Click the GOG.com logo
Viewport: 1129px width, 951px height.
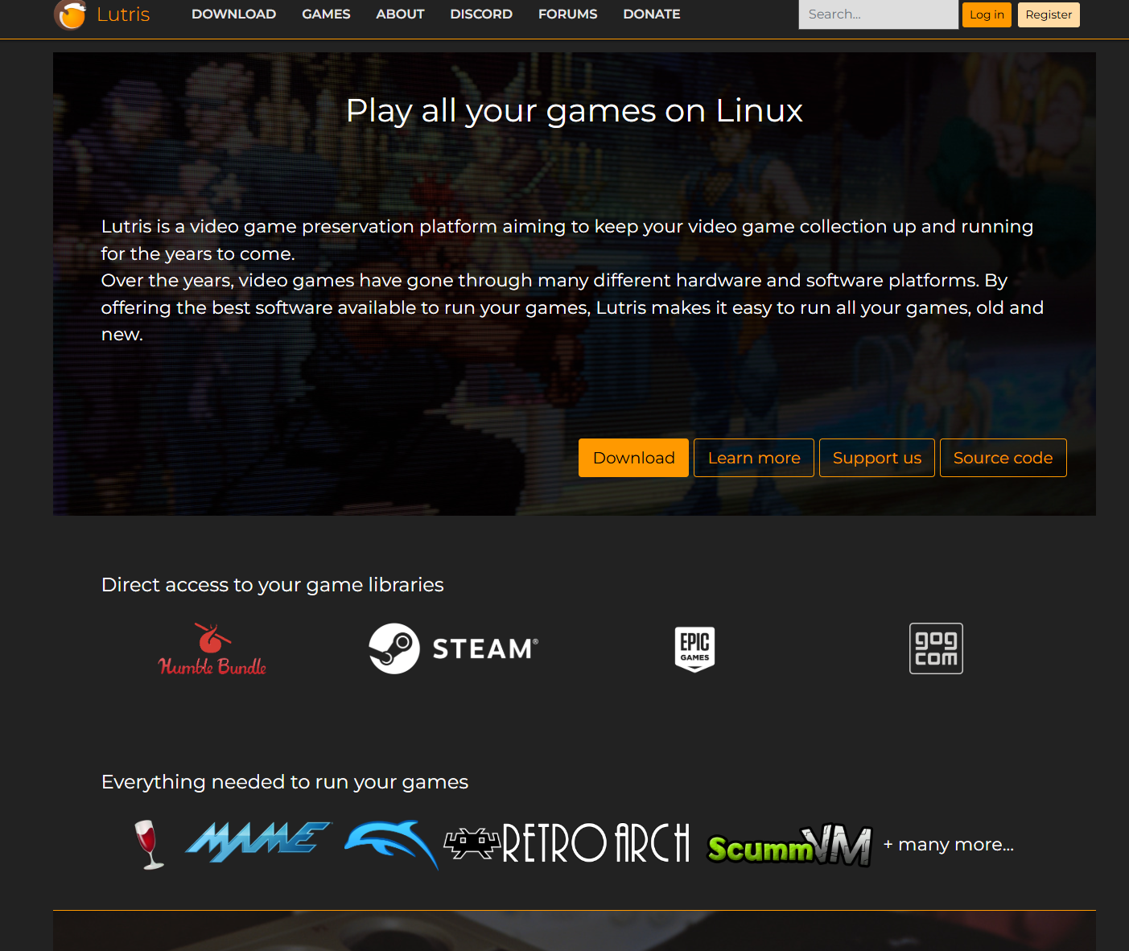tap(936, 648)
